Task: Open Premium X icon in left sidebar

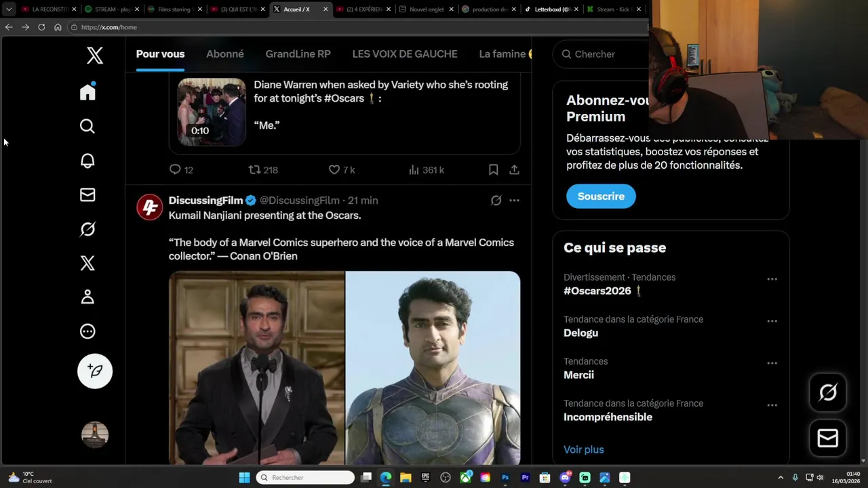Action: (x=87, y=263)
